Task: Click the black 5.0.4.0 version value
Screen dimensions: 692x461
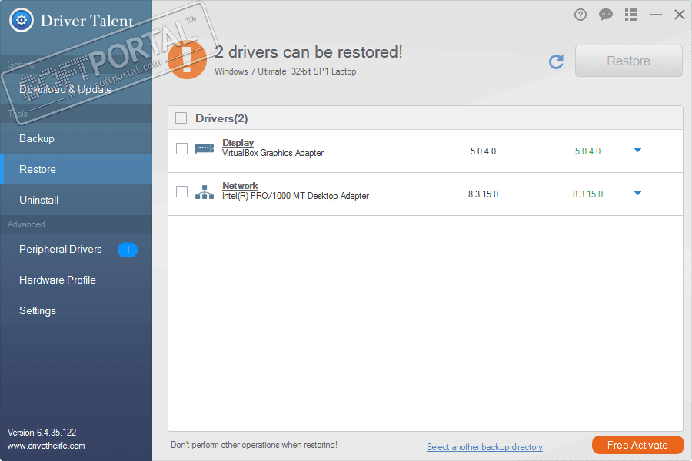Action: click(x=483, y=151)
